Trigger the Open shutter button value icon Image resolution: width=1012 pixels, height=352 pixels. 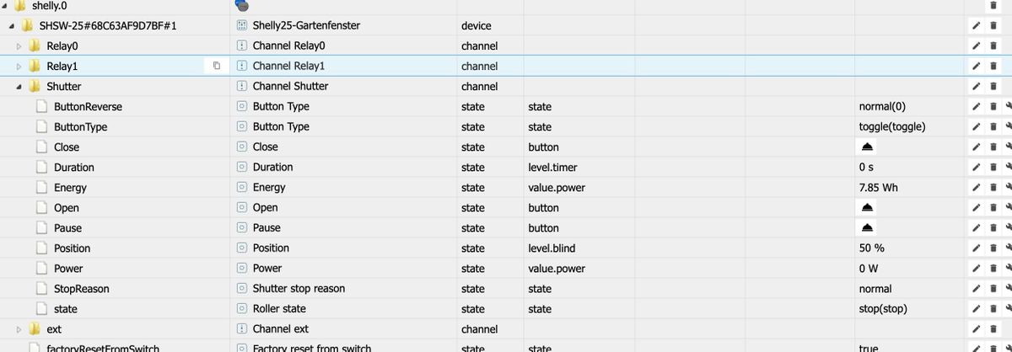tap(867, 207)
